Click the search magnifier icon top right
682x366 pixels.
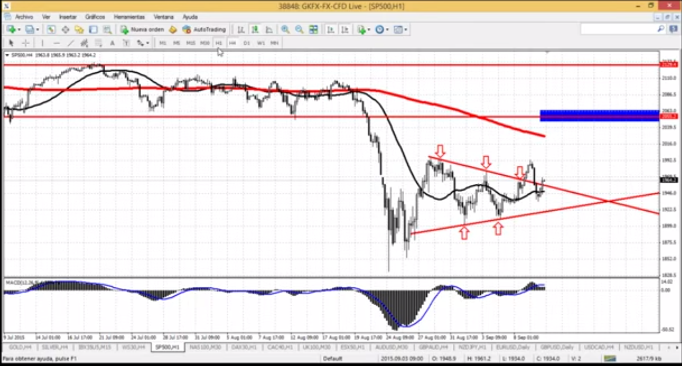[661, 29]
